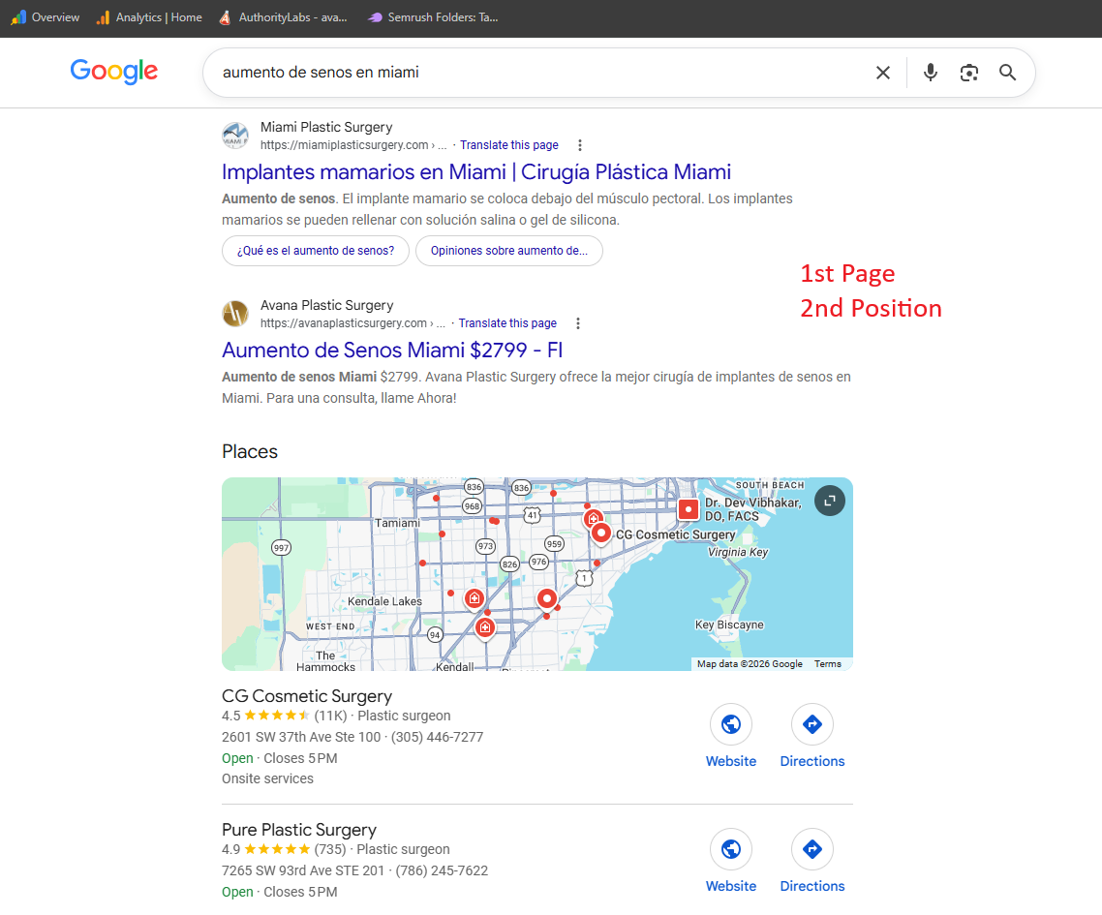
Task: Open the Overview bookmark
Action: pos(45,17)
